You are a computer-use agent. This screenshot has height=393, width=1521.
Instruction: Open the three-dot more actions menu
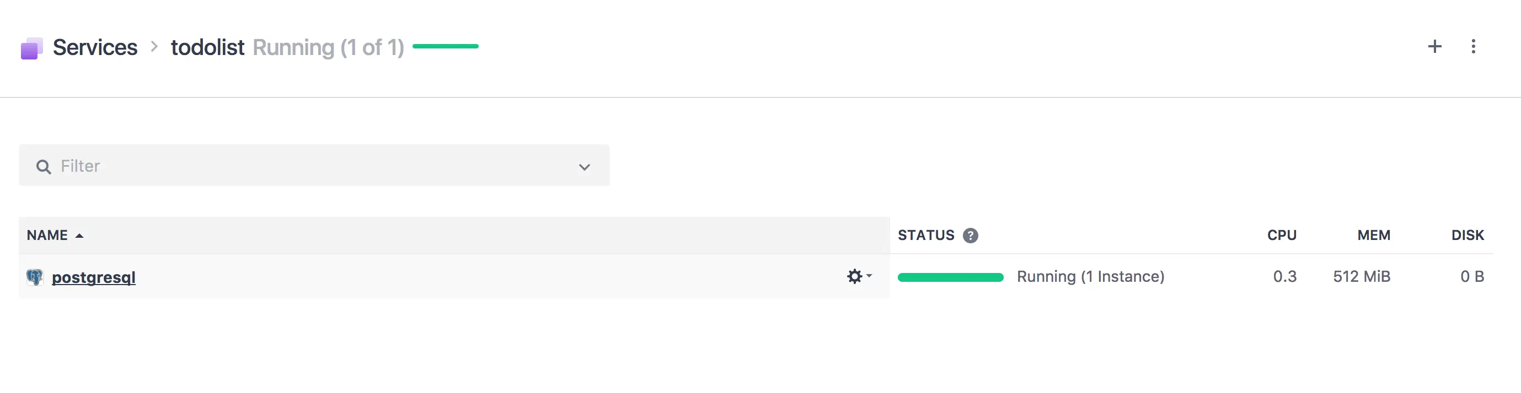pyautogui.click(x=1473, y=47)
